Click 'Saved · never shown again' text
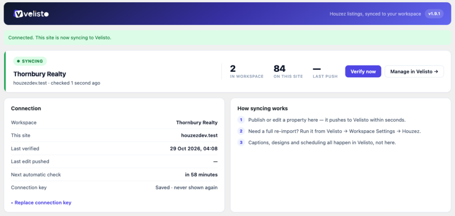455x216 pixels. pos(187,187)
